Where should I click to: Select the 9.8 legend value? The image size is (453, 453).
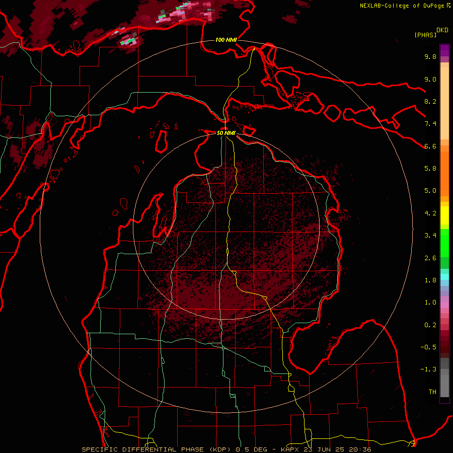pyautogui.click(x=430, y=56)
